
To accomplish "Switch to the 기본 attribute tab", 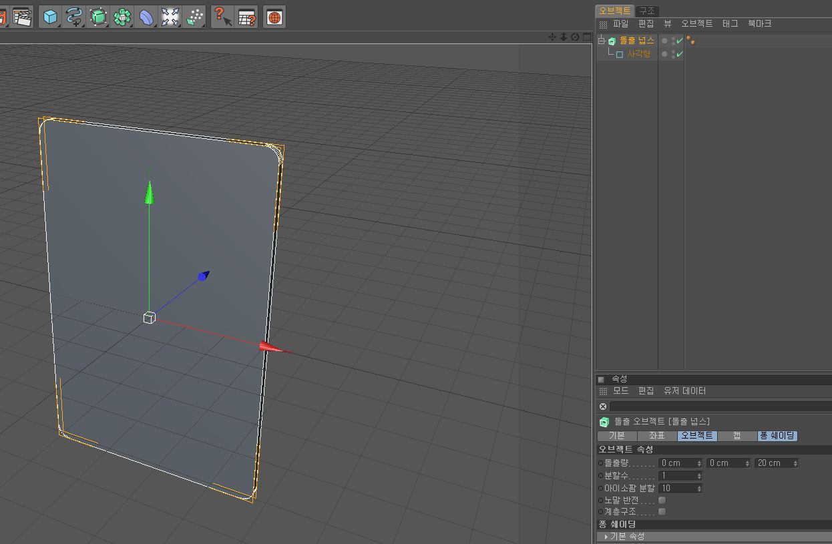I will click(617, 436).
